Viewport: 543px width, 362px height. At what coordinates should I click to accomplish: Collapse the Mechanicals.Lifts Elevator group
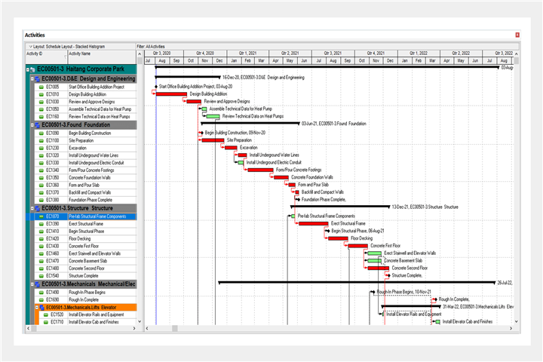(37, 307)
